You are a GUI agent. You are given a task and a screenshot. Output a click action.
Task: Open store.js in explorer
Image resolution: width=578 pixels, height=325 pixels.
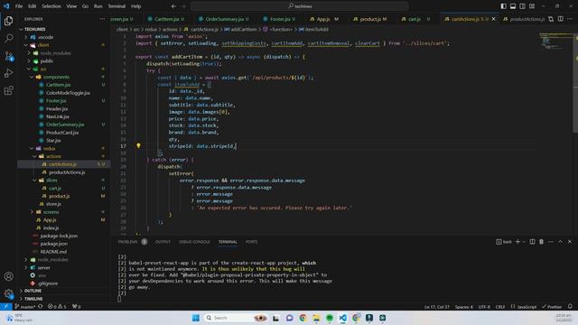(x=53, y=204)
